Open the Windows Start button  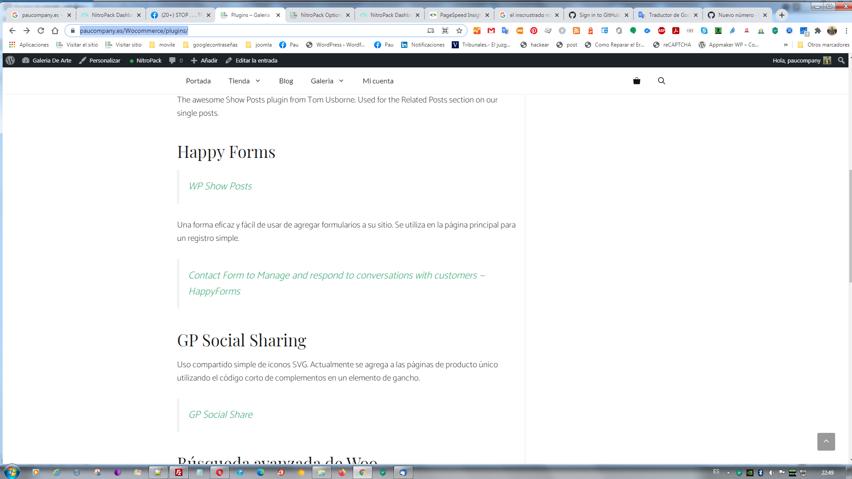coord(12,472)
